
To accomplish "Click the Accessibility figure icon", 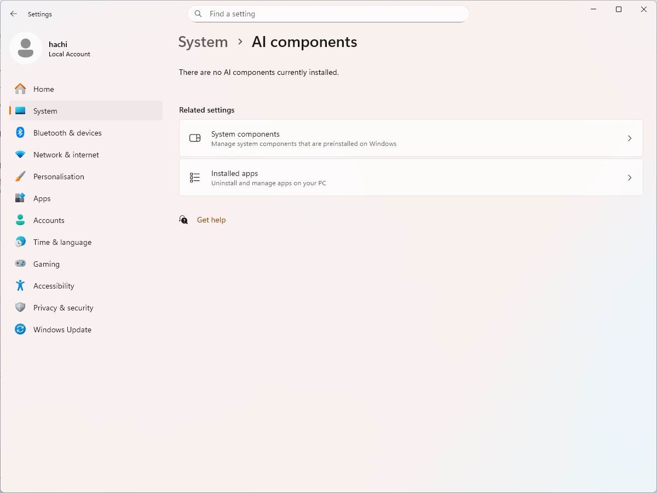I will (x=20, y=286).
